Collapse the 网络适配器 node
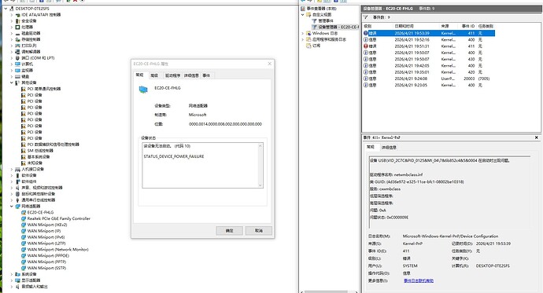Image resolution: width=543 pixels, height=293 pixels. click(12, 207)
